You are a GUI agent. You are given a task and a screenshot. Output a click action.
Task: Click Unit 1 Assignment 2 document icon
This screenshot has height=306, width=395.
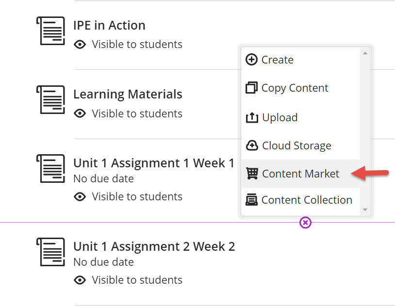point(51,252)
